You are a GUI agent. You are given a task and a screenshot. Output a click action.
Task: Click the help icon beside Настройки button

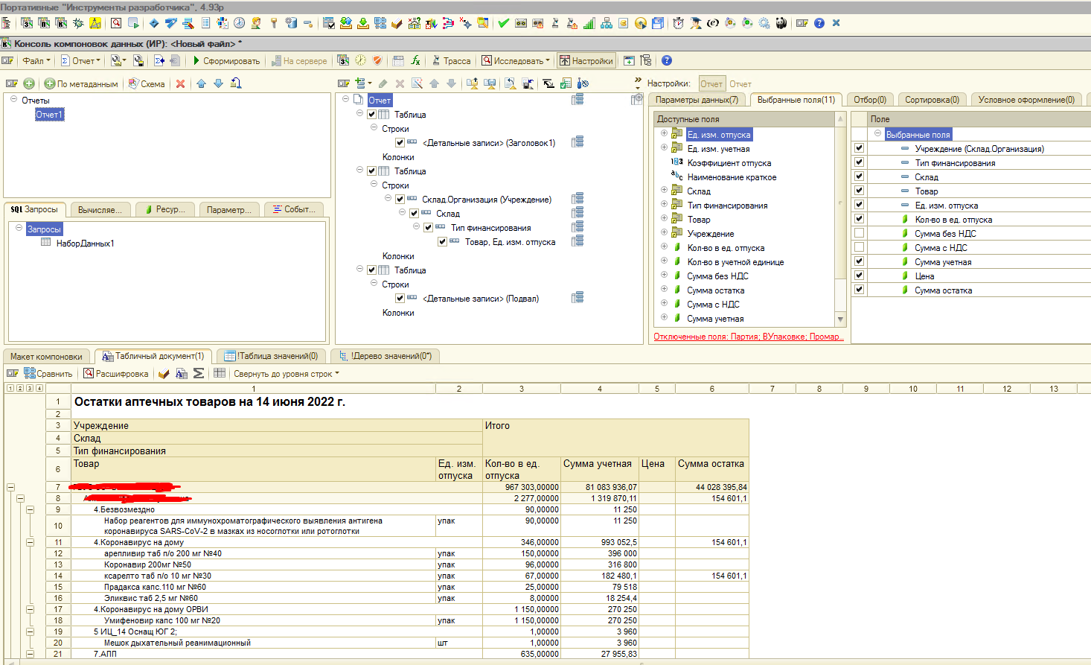click(667, 60)
